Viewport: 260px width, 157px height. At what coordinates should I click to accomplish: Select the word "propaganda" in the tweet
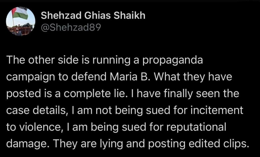[172, 61]
